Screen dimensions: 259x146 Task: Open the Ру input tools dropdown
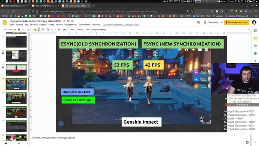click(66, 30)
